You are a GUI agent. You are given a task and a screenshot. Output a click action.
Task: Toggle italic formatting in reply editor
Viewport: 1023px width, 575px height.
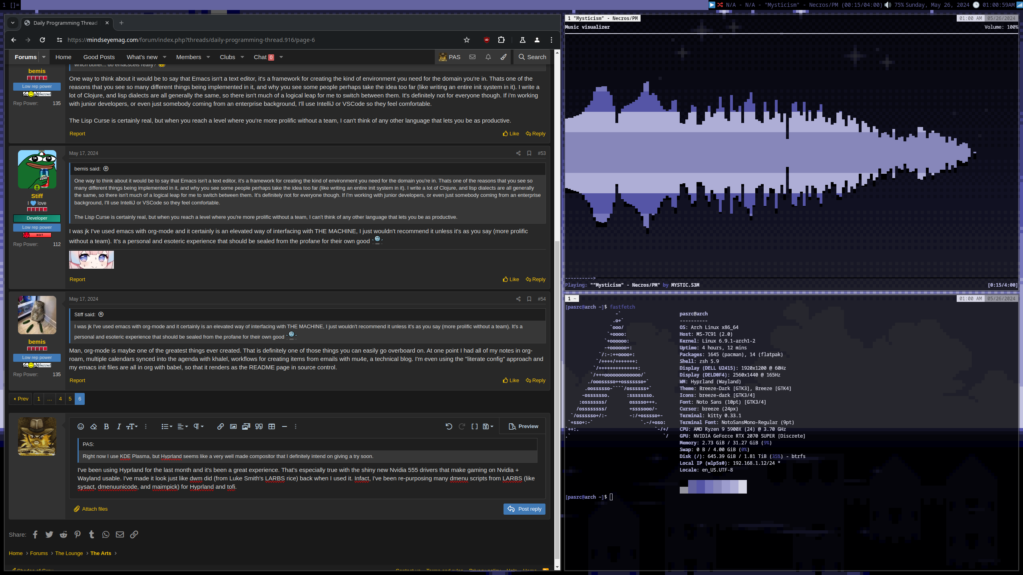[x=119, y=426]
